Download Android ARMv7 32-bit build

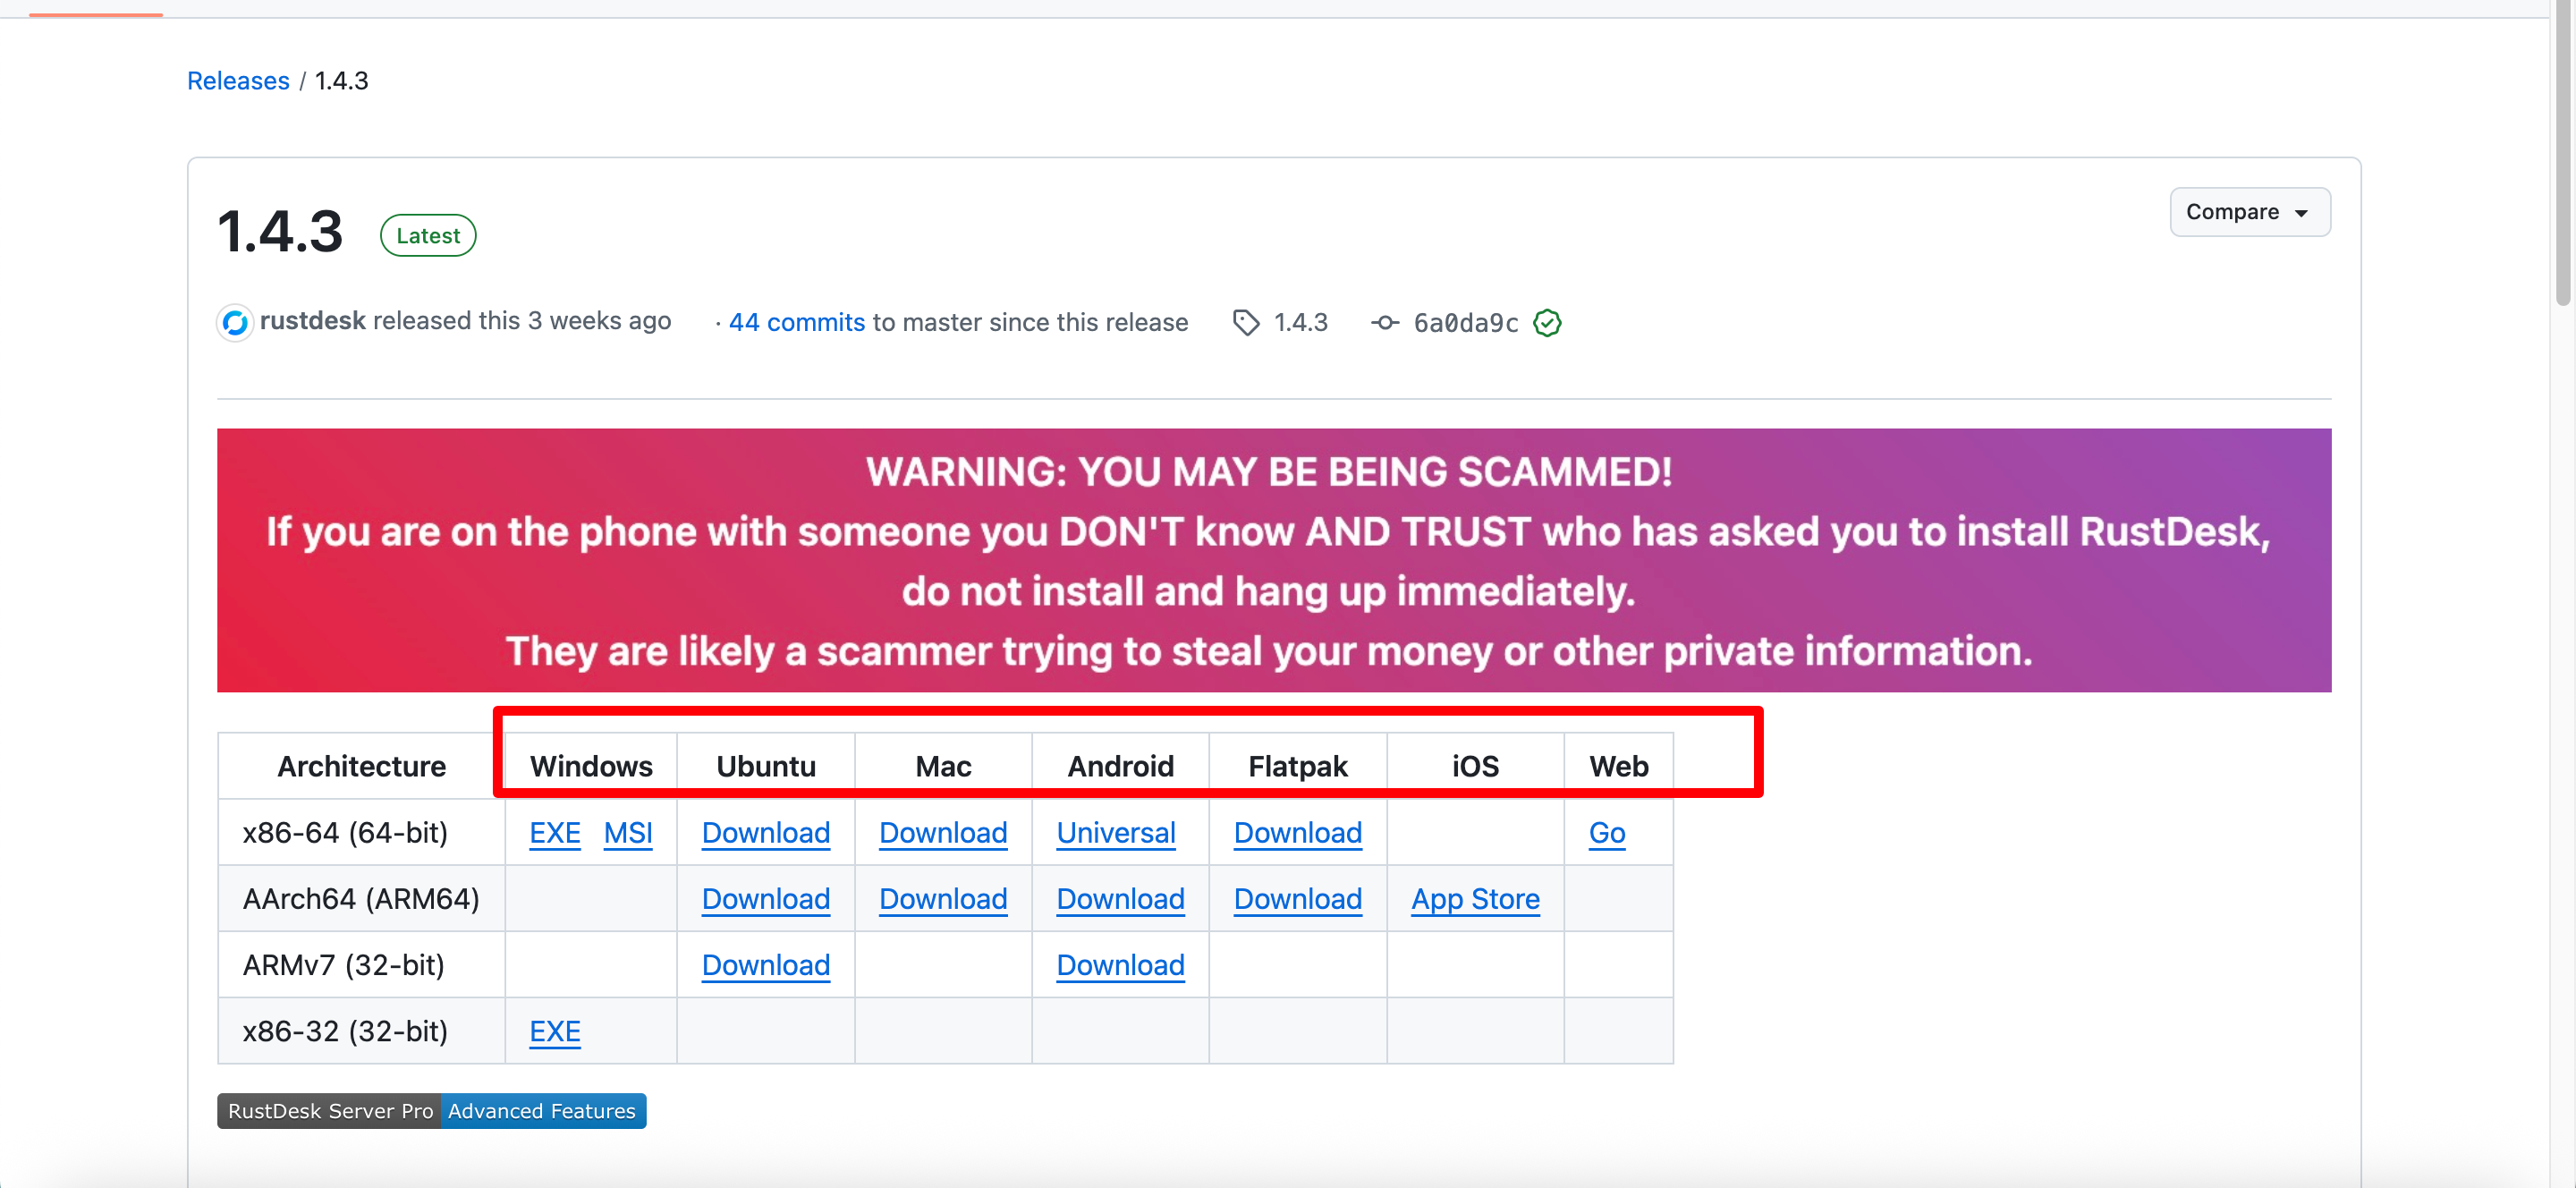(x=1120, y=964)
